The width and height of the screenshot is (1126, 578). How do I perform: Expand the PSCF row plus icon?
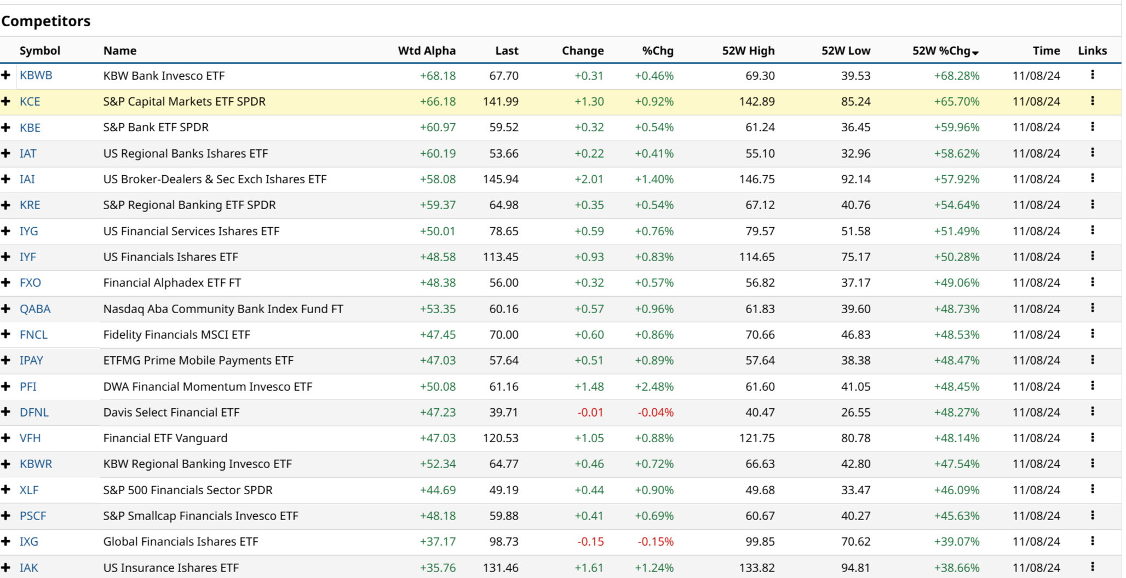[6, 516]
